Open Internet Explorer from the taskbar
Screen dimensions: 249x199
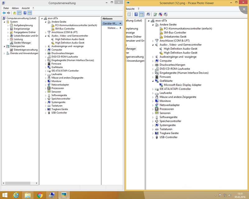16,195
